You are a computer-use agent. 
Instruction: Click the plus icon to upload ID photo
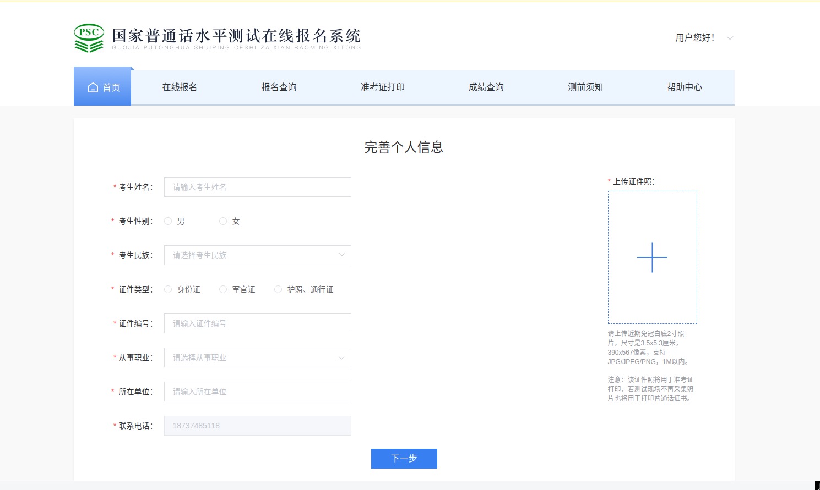point(652,257)
